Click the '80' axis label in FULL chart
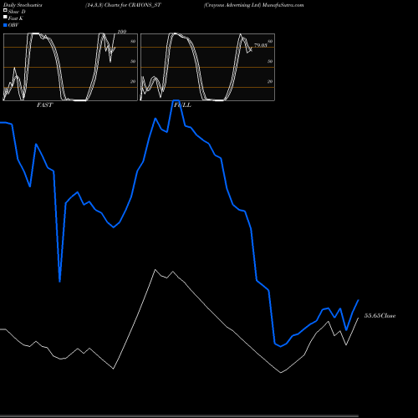Image resolution: width=418 pixels, height=418 pixels. pyautogui.click(x=270, y=41)
